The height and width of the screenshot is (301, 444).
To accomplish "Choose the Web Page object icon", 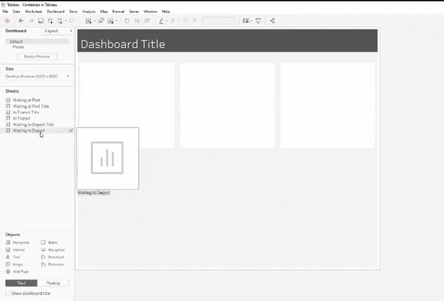I will 7,271.
